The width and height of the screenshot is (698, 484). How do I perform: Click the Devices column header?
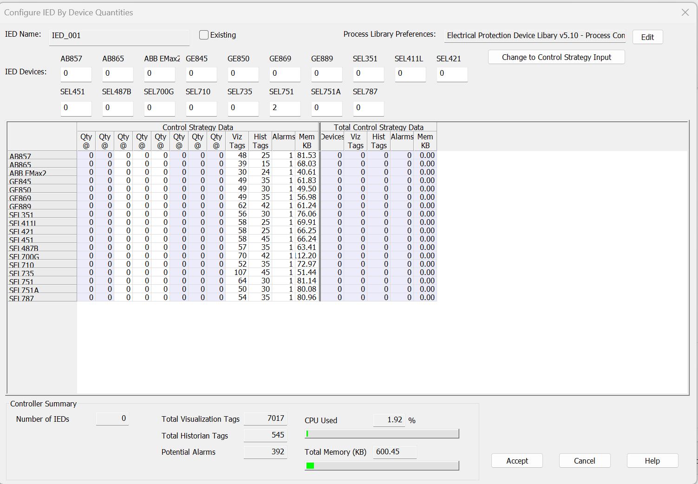pyautogui.click(x=333, y=141)
